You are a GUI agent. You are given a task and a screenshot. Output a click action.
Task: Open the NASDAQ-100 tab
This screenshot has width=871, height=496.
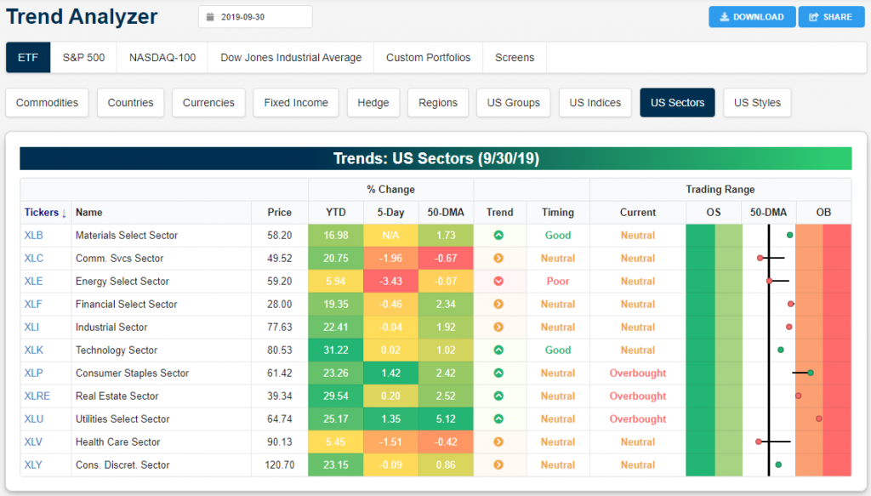[x=162, y=58]
